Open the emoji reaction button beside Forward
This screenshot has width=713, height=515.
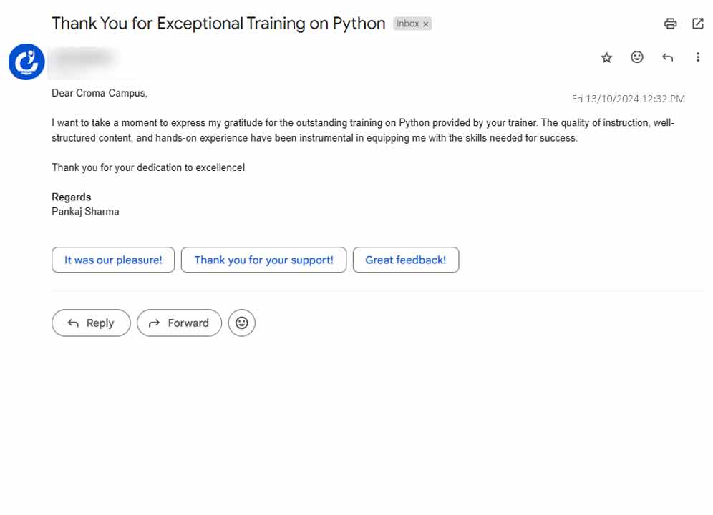[242, 323]
